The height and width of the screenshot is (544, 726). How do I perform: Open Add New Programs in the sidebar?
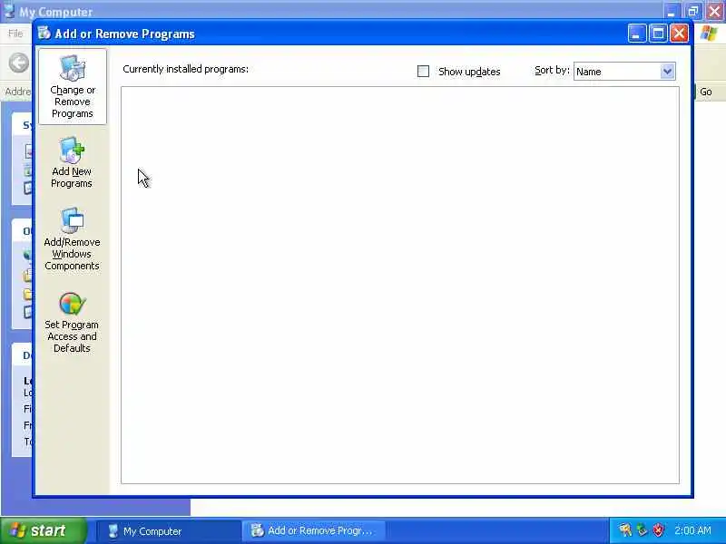(72, 163)
